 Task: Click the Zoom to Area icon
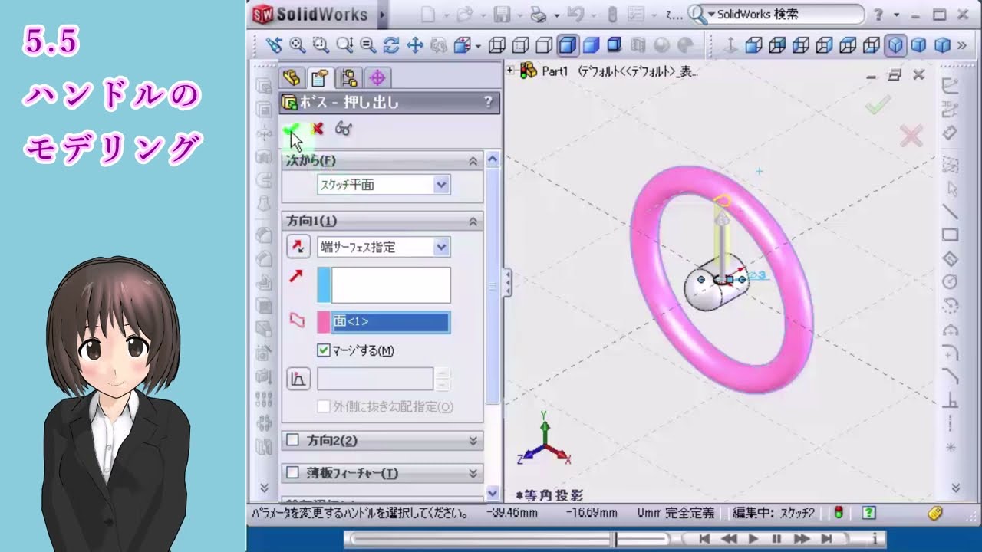tap(320, 45)
